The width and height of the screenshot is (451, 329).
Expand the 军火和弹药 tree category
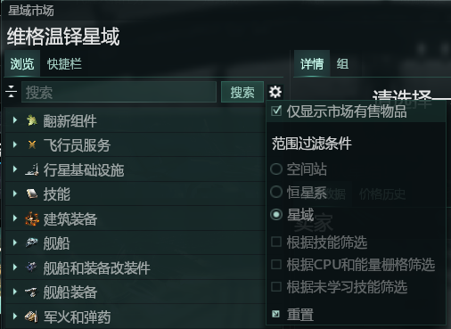pos(15,316)
